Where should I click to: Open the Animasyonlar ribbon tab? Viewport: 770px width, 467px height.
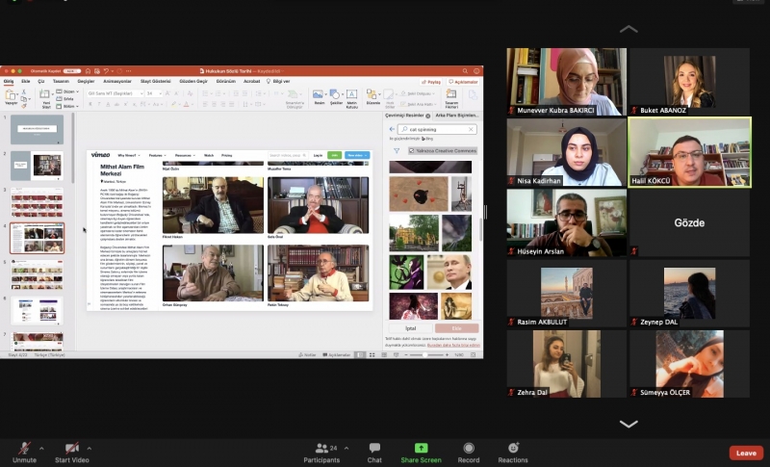(x=117, y=82)
